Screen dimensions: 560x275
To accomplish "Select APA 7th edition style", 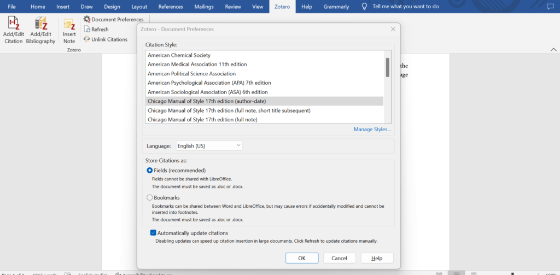I will 265,83.
